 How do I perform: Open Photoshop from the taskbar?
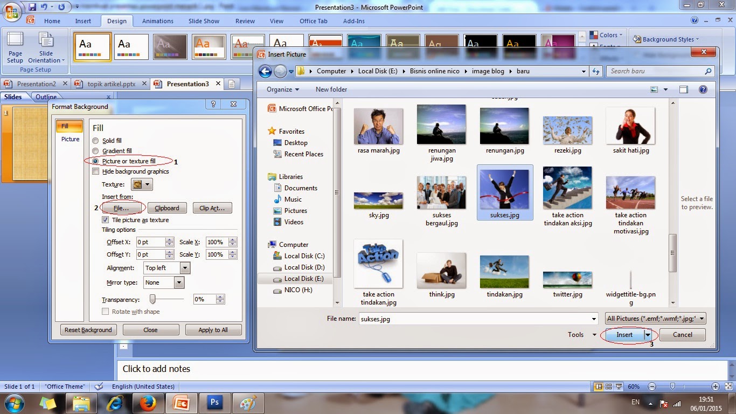(x=214, y=403)
